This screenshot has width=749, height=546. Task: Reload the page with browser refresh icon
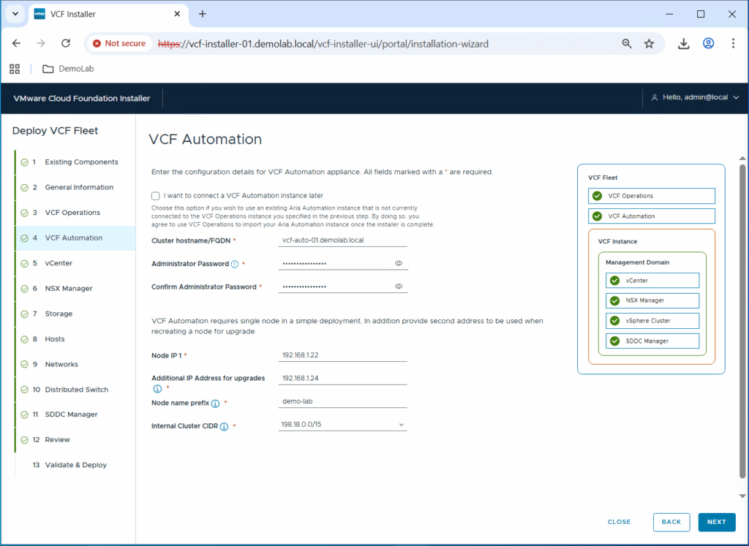[66, 44]
